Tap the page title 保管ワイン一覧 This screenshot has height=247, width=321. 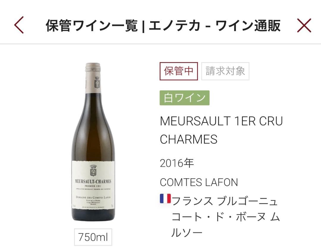(x=91, y=26)
